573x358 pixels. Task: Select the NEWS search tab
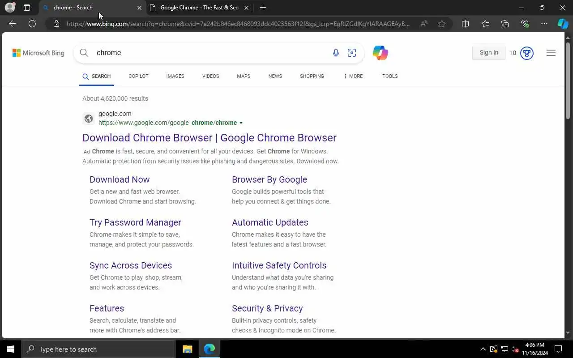pos(275,76)
